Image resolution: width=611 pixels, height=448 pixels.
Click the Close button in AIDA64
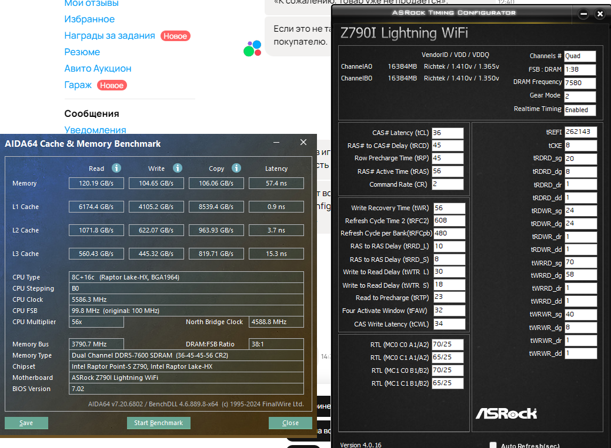click(291, 423)
